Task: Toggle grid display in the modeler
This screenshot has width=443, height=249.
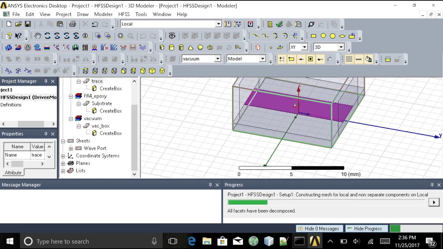Action: coord(349,59)
